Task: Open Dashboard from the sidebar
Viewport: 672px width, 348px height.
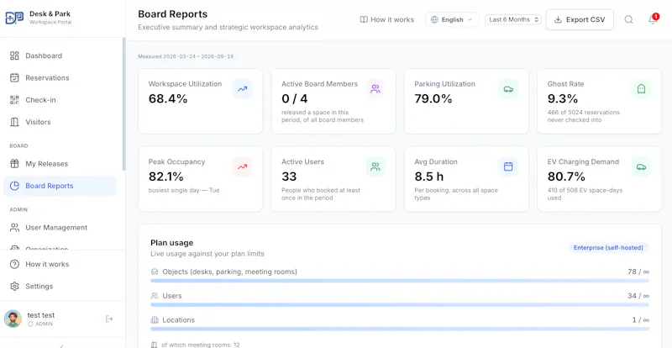Action: click(60, 55)
